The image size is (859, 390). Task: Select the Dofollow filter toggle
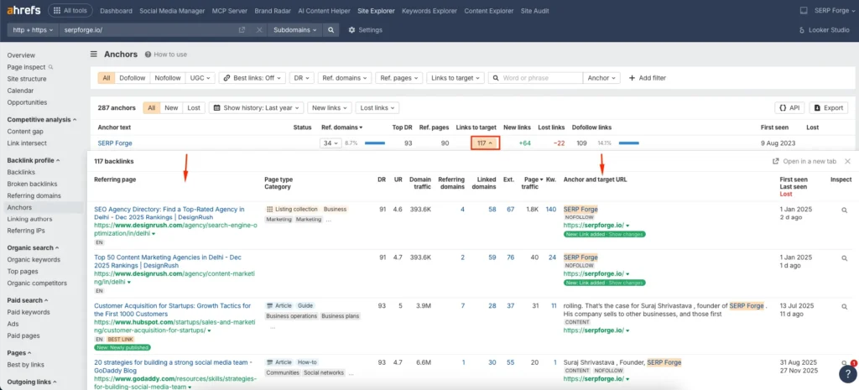133,78
